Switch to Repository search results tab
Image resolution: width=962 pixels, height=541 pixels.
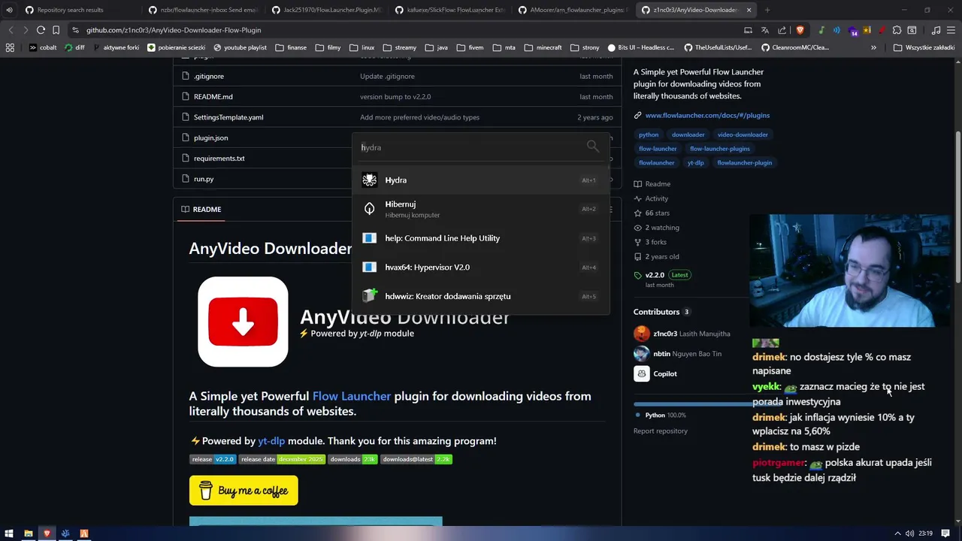(70, 10)
